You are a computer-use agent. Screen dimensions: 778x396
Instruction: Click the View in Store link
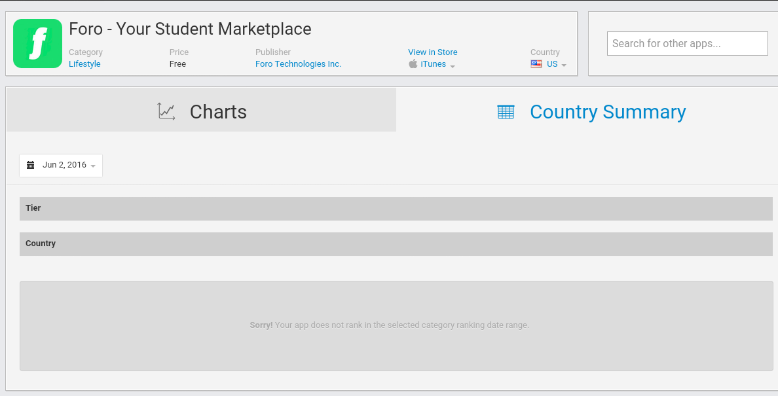click(x=432, y=52)
